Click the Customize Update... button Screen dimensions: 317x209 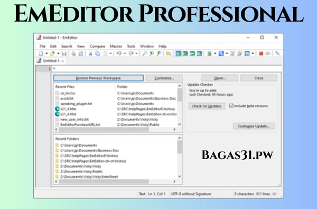coord(254,126)
